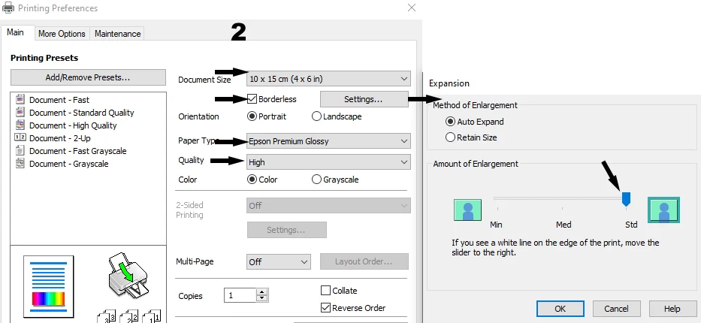
Task: Click the Layout Order button
Action: [364, 261]
